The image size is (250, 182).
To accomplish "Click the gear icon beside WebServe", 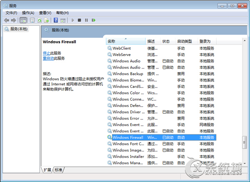I will [109, 55].
